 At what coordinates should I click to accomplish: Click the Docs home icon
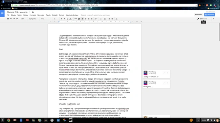(x=2, y=13)
